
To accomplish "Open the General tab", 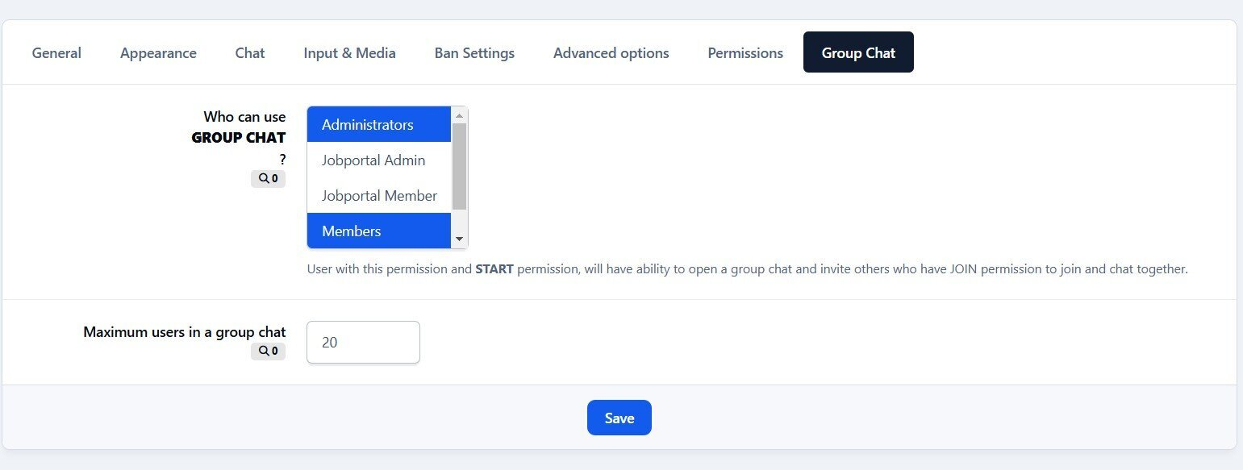I will (56, 53).
